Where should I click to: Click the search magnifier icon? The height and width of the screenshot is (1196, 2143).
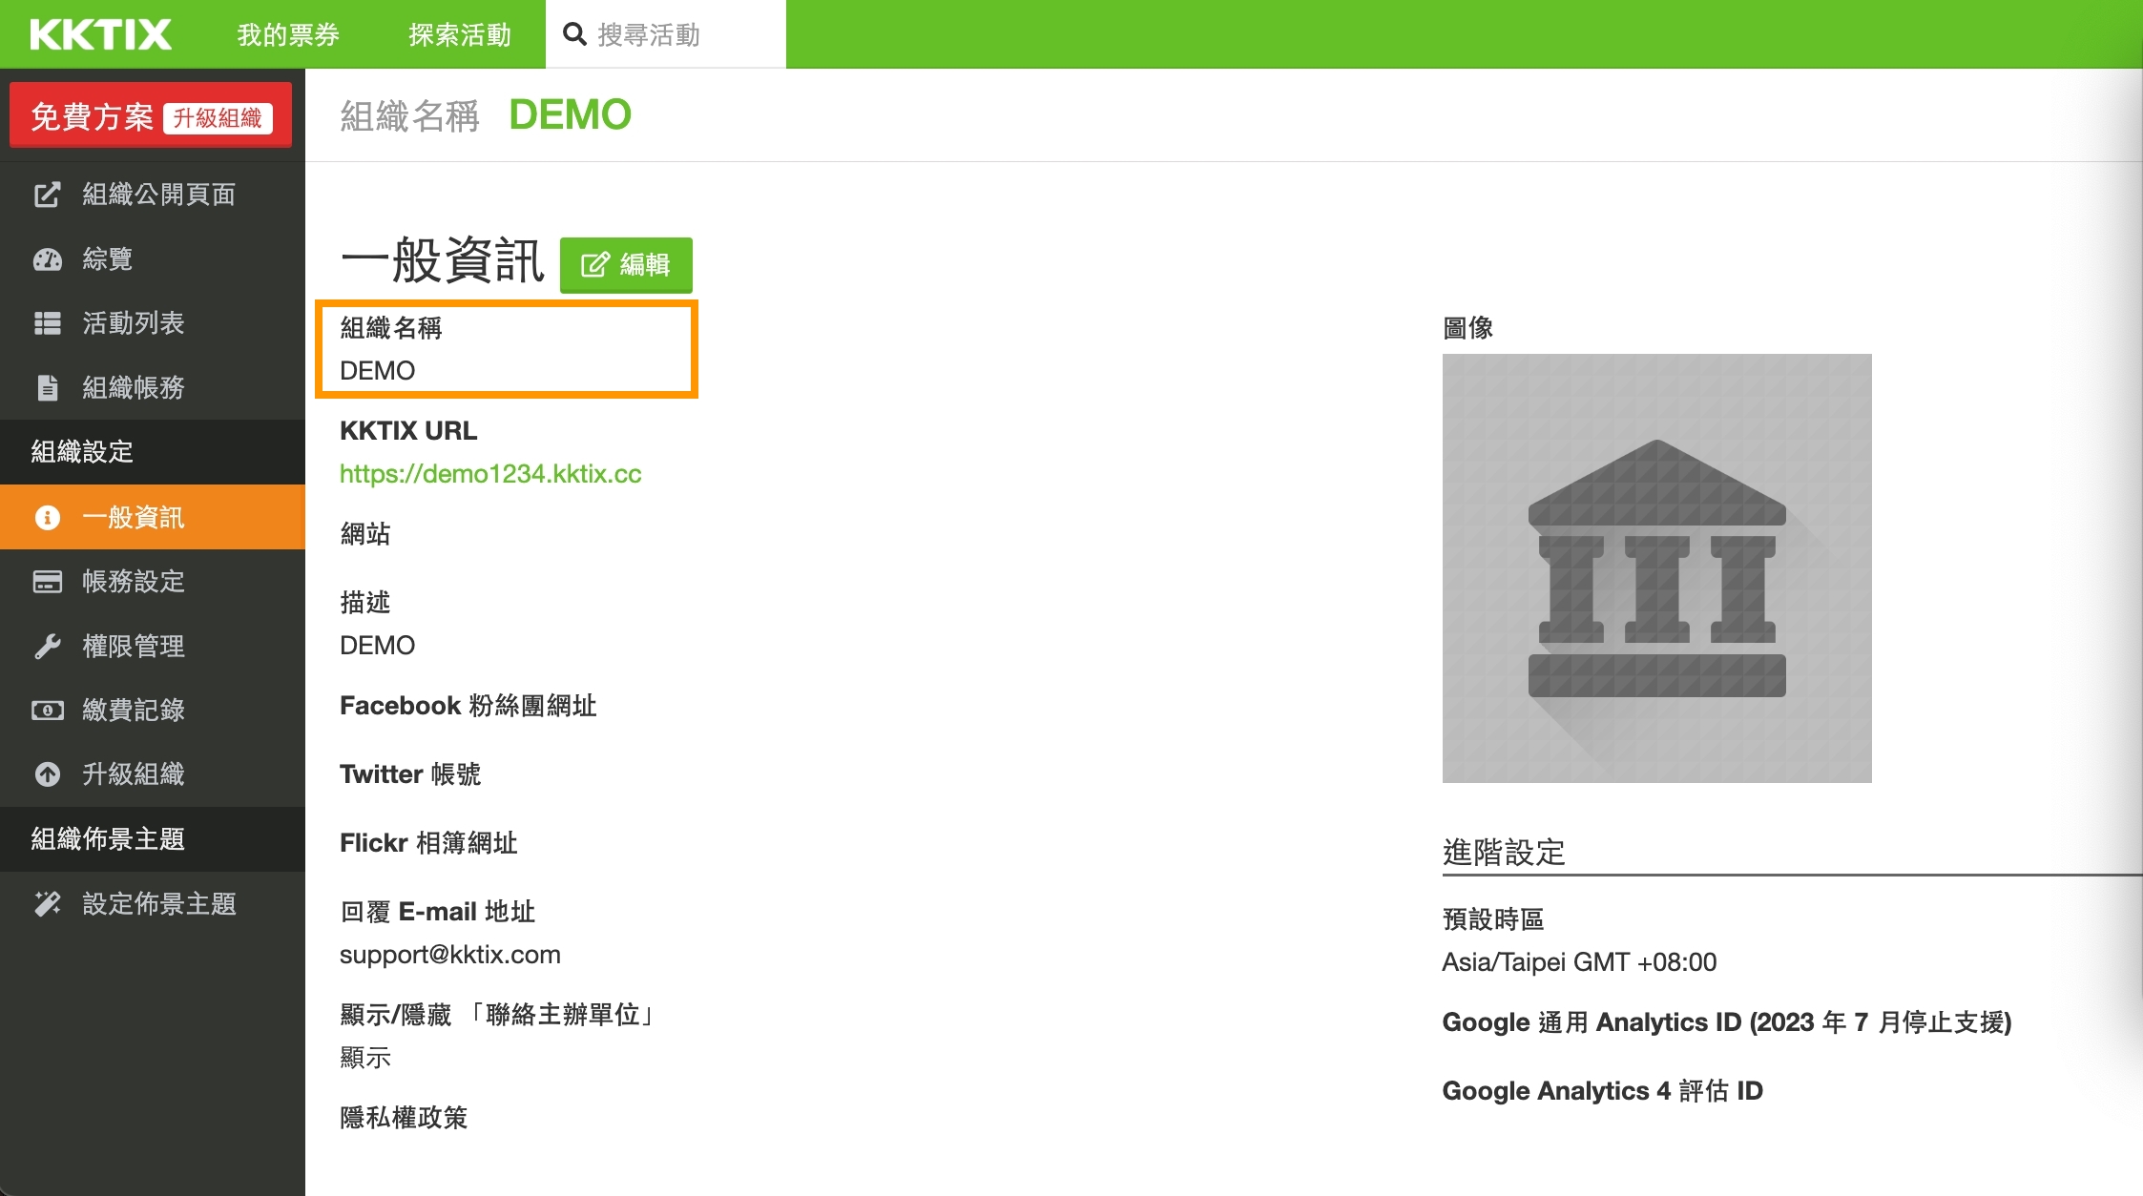point(574,34)
